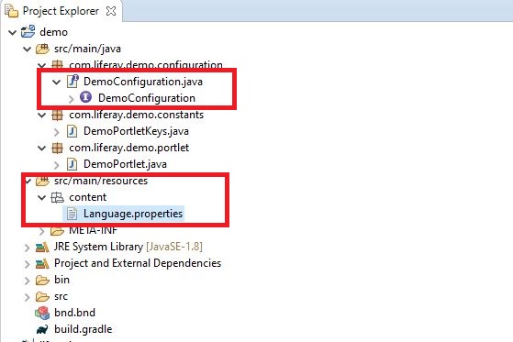The width and height of the screenshot is (513, 342).
Task: Collapse the com.liferay.demo.constants package
Action: click(x=42, y=116)
